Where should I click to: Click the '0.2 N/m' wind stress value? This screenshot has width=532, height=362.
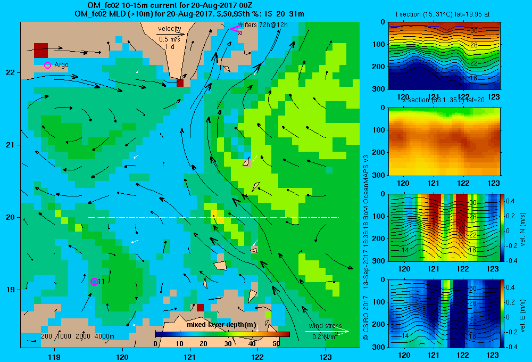tap(324, 336)
